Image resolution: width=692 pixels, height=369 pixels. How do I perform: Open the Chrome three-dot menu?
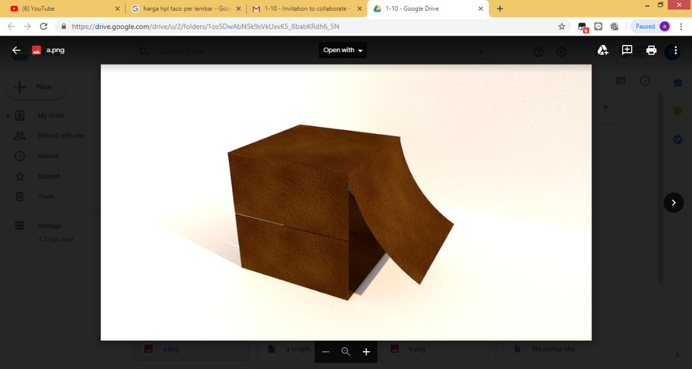point(681,27)
